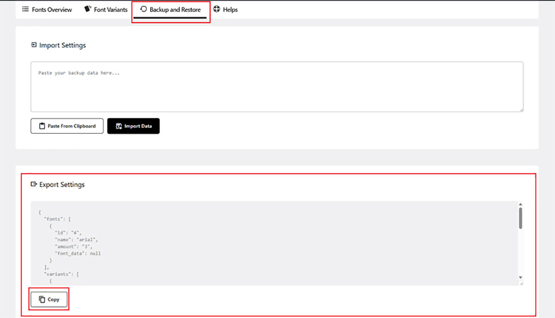Click the export scrollbar up arrow

coord(521,204)
